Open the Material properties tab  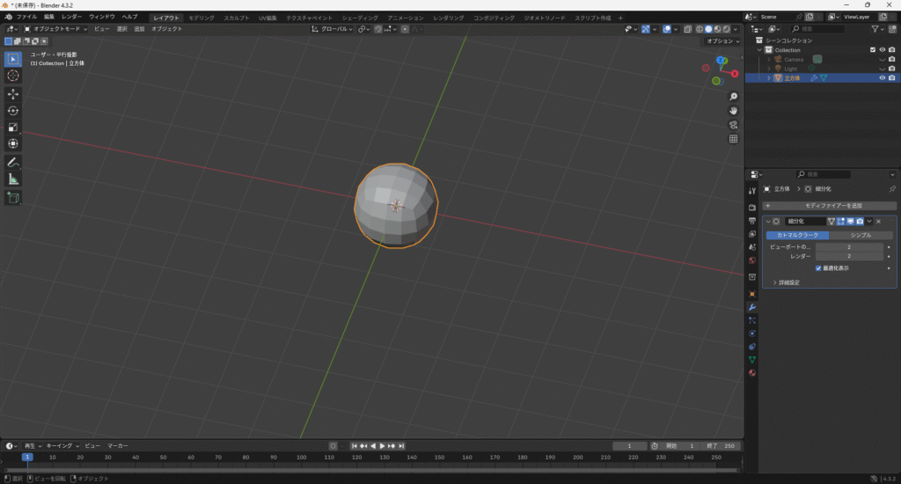tap(751, 373)
